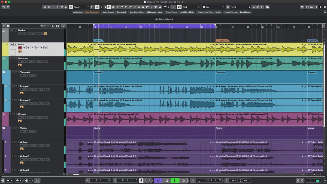Toggle Record Enable on Guitar track

[x=20, y=48]
